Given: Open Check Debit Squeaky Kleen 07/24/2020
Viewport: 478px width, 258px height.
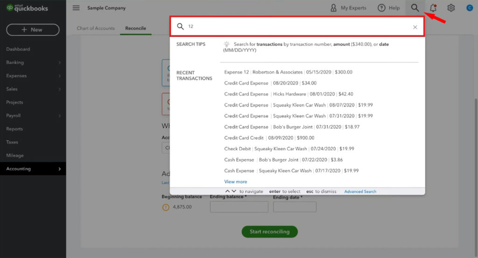Looking at the screenshot, I should pyautogui.click(x=289, y=149).
